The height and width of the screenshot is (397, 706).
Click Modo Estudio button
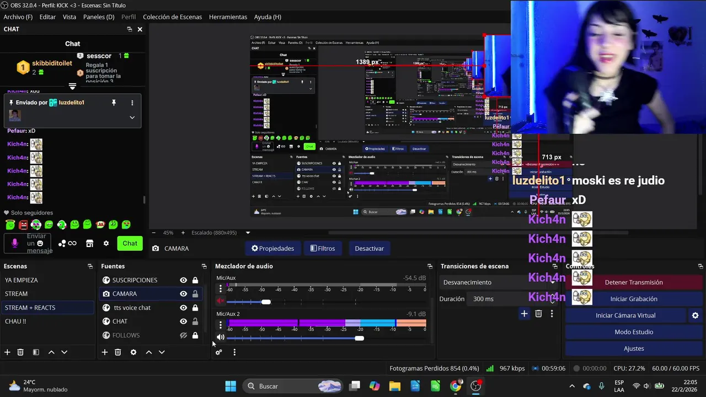[634, 332]
